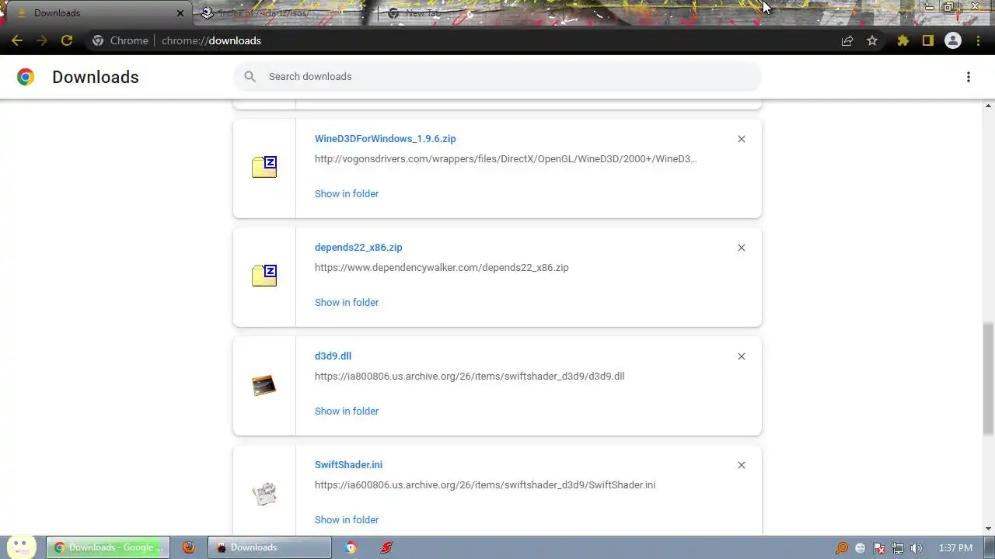Screen dimensions: 995x559
Task: Share this page via address bar icon
Action: [x=847, y=40]
